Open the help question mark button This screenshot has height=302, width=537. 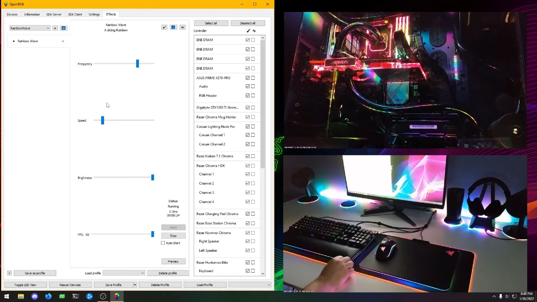pyautogui.click(x=9, y=273)
